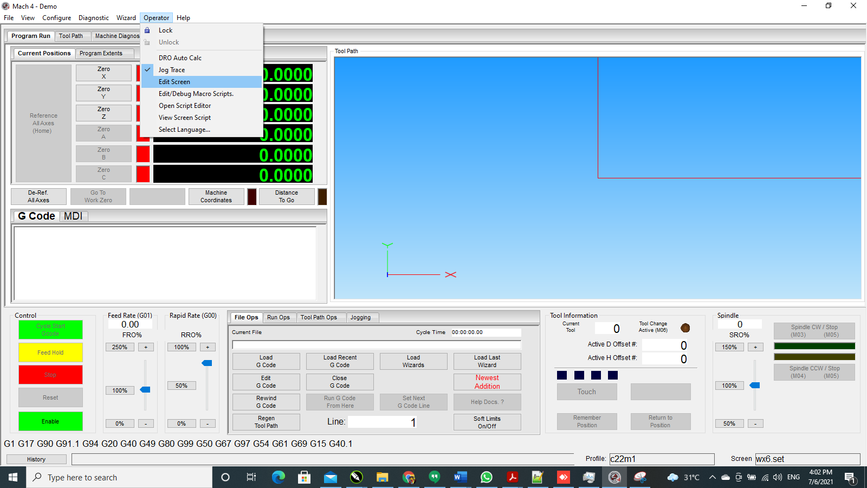Switch to the MDI tab
Viewport: 867px width, 488px height.
click(x=73, y=216)
